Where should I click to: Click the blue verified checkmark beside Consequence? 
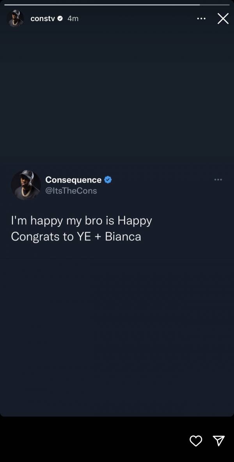[x=108, y=180]
